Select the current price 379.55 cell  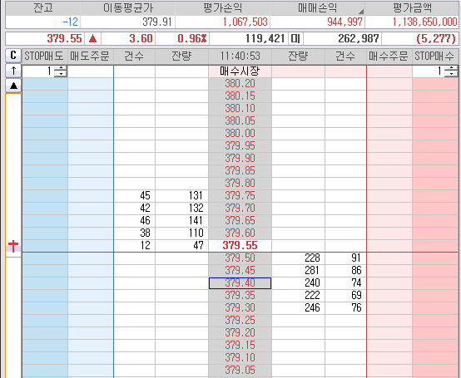click(x=240, y=246)
